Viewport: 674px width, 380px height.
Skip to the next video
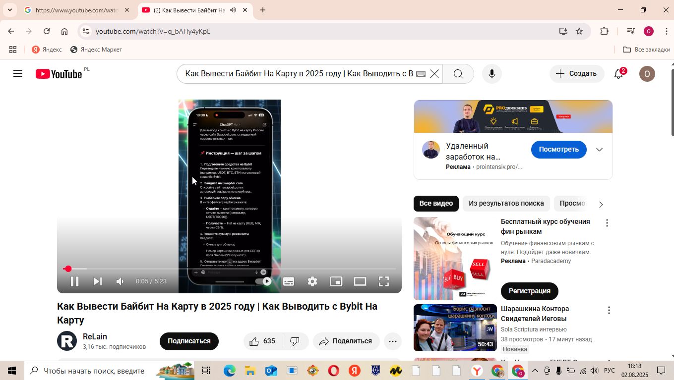(98, 281)
